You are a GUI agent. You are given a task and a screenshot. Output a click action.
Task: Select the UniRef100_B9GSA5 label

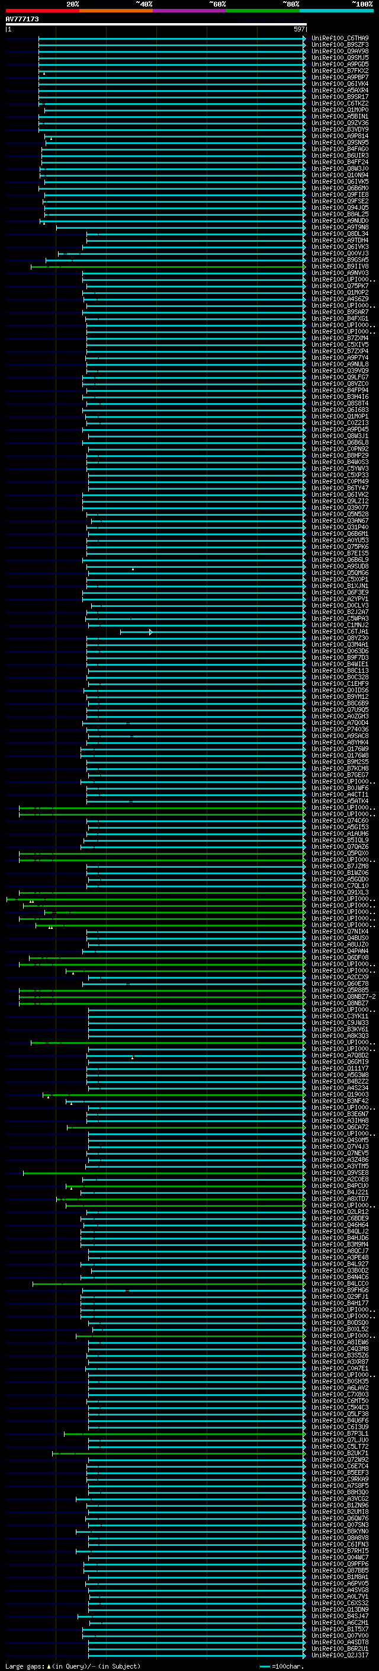(x=339, y=260)
